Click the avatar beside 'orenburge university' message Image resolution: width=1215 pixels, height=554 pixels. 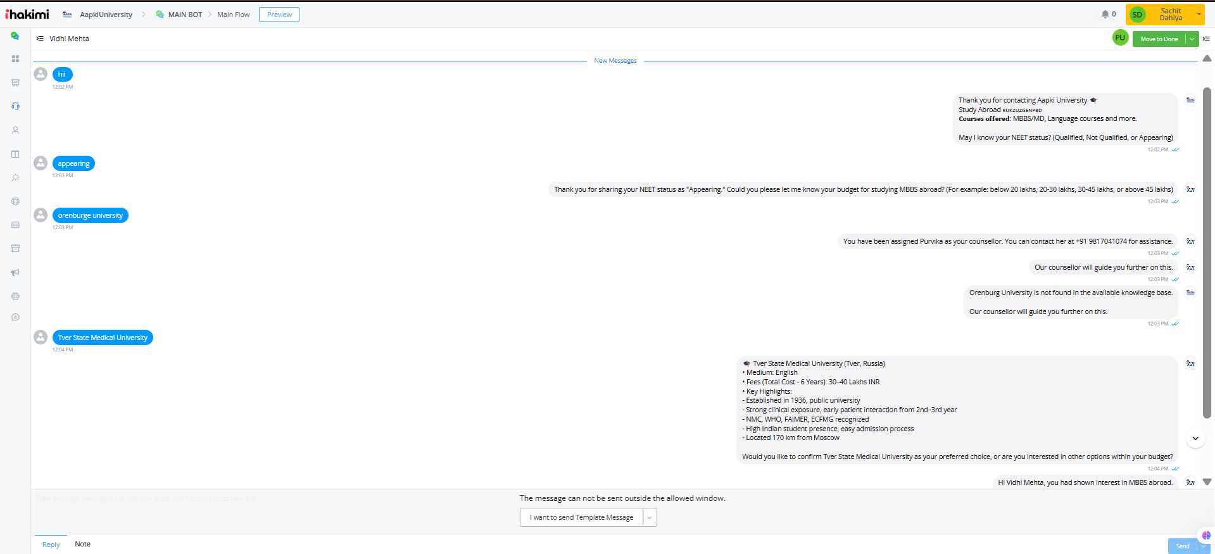41,215
